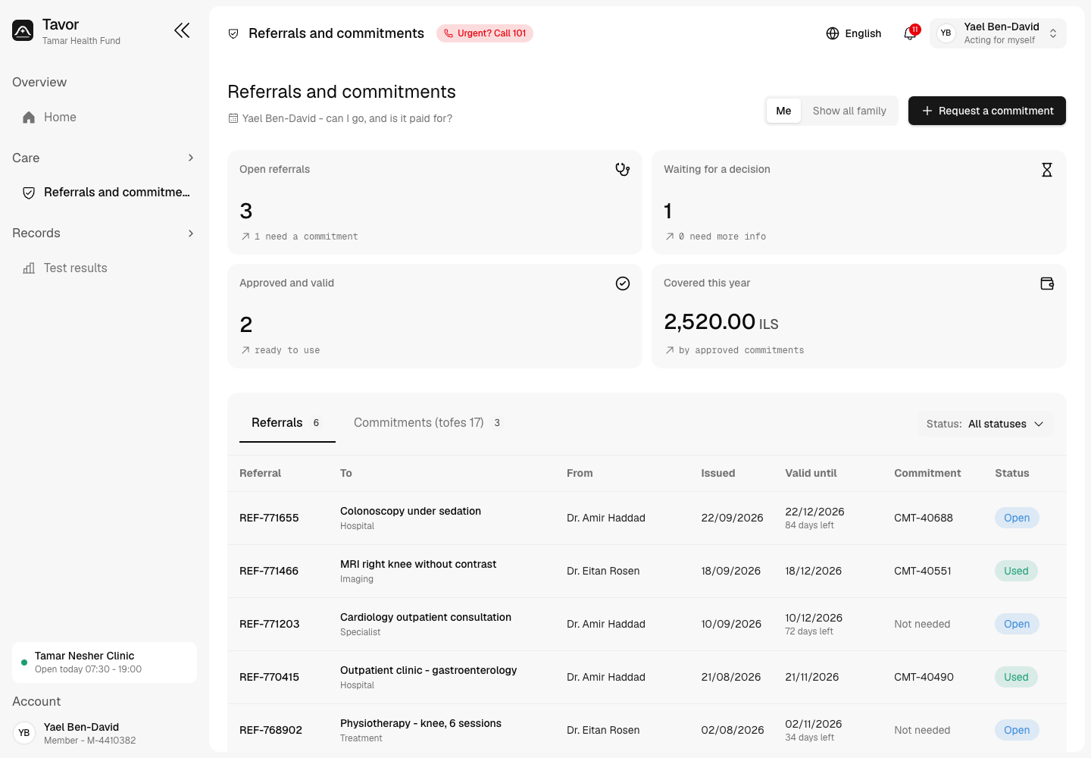Open notifications bell icon
Screen dimensions: 1091x758
pyautogui.click(x=910, y=33)
